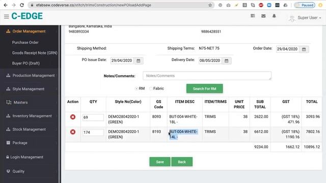
Task: Click total value 3093.96
Action: click(x=313, y=116)
